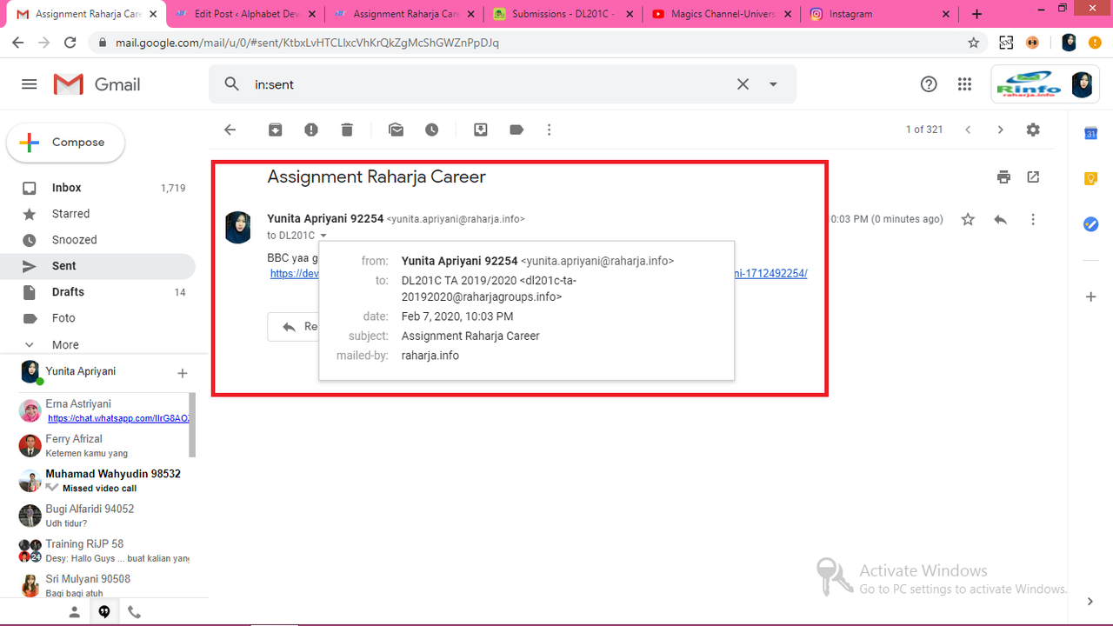1113x626 pixels.
Task: Select the Sent folder
Action: click(x=97, y=266)
